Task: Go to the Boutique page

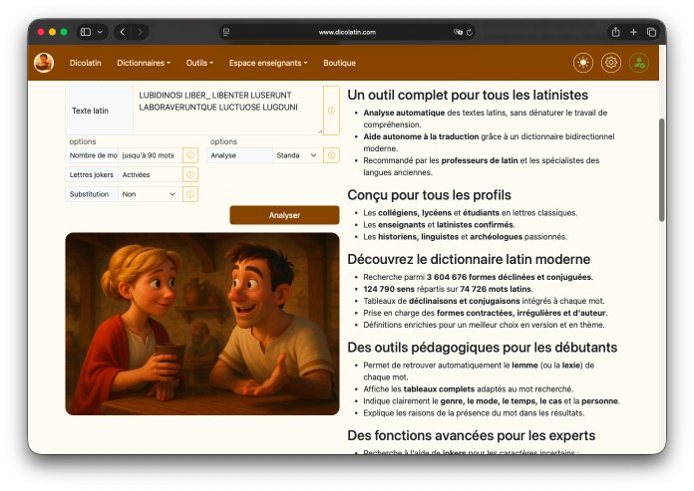Action: [339, 63]
